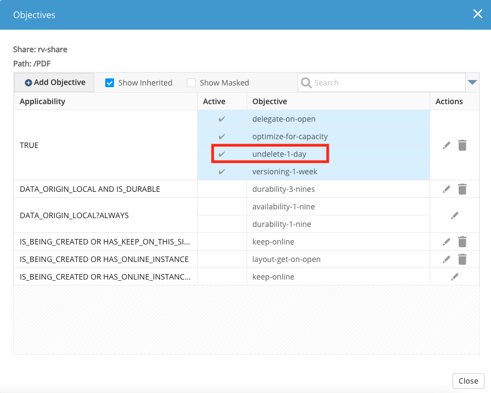Click the Actions column header
Image resolution: width=491 pixels, height=393 pixels.
coord(454,101)
